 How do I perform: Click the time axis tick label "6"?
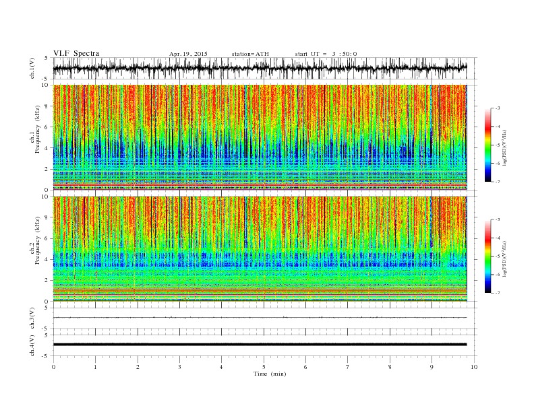[x=305, y=367]
